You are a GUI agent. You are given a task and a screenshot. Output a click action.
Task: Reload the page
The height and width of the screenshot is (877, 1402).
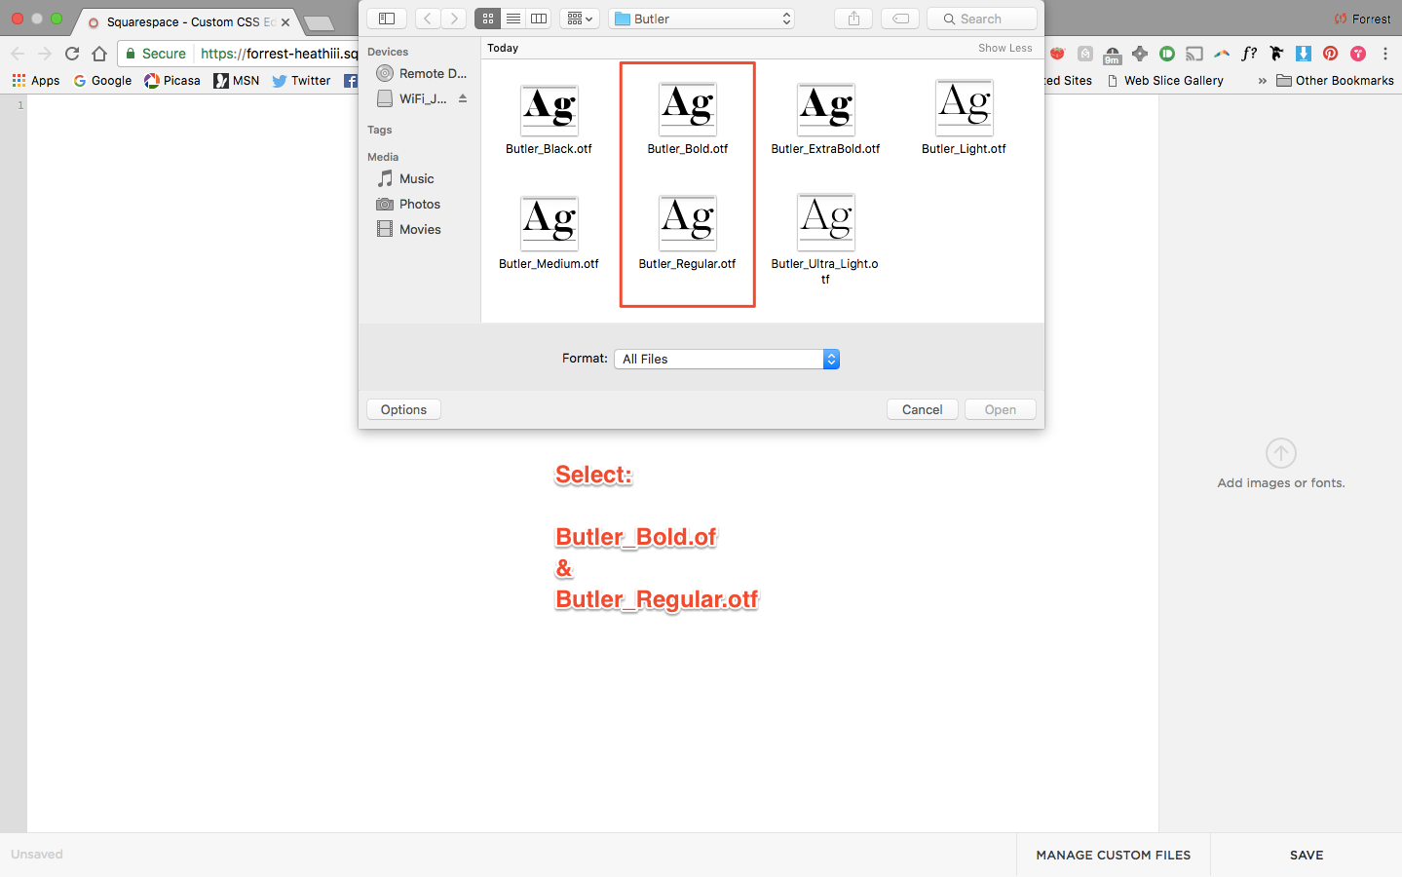tap(71, 54)
